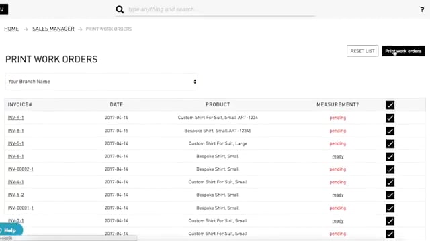430x241 pixels.
Task: Click the INVOICE# column header
Action: [x=19, y=104]
